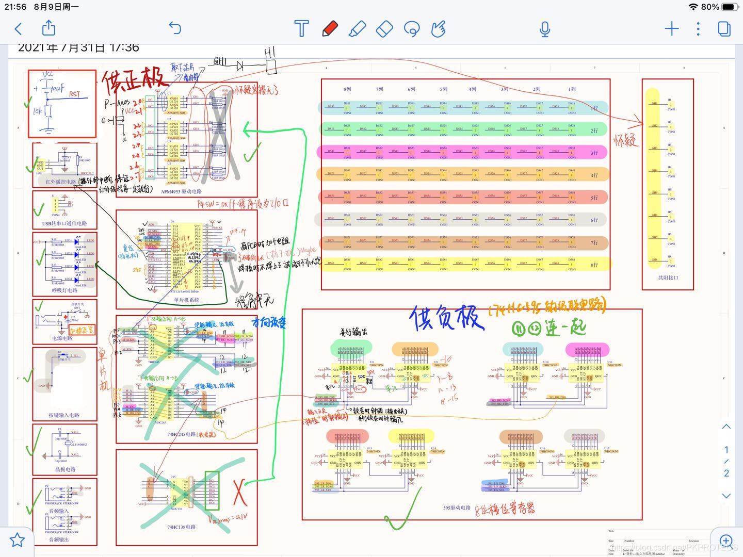Tap the handwritten '供负极' annotation
This screenshot has height=557, width=743.
coord(447,318)
